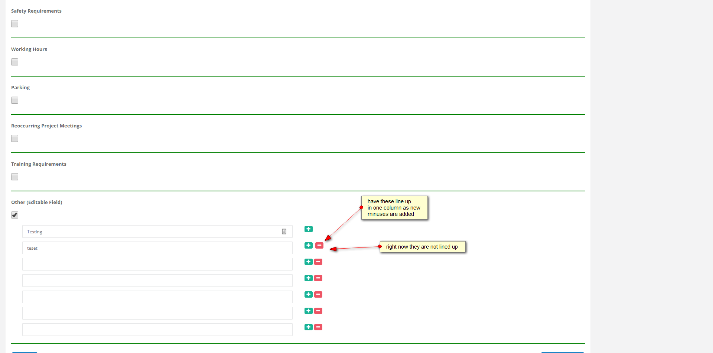Image resolution: width=713 pixels, height=353 pixels.
Task: Click the "Training Requirements" heading text
Action: coord(39,164)
